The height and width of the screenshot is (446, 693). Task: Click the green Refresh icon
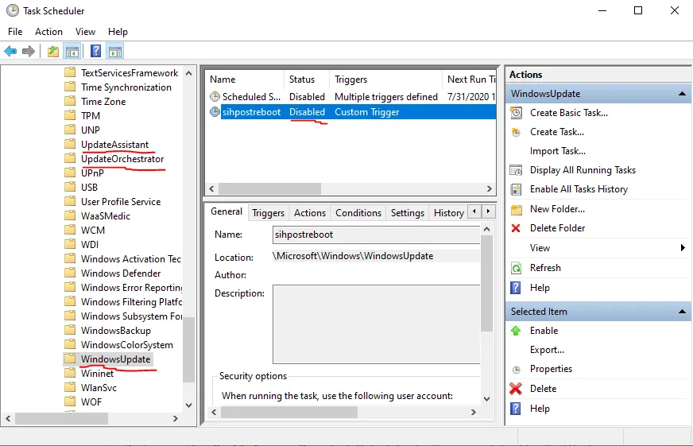tap(516, 268)
